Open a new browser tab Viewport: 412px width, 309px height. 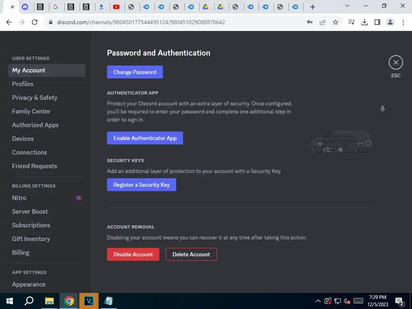pyautogui.click(x=312, y=7)
